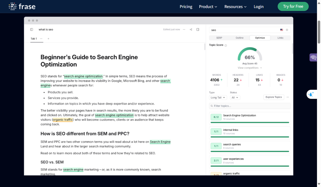Screen dimensions: 321x187
Task: Click the Frase logo in header
Action: tap(22, 6)
